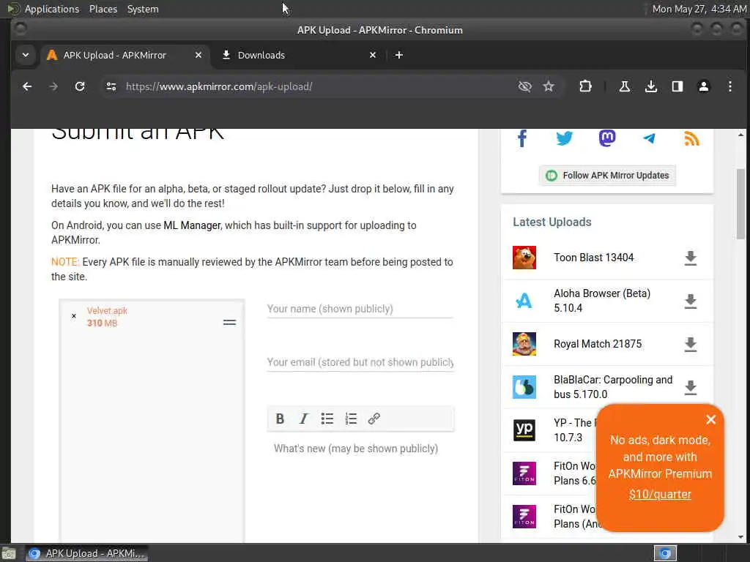Open APKMirror Facebook page

522,138
